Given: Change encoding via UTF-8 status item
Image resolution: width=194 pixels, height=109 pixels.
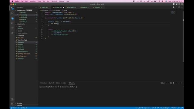Looking at the screenshot, I should (154, 108).
